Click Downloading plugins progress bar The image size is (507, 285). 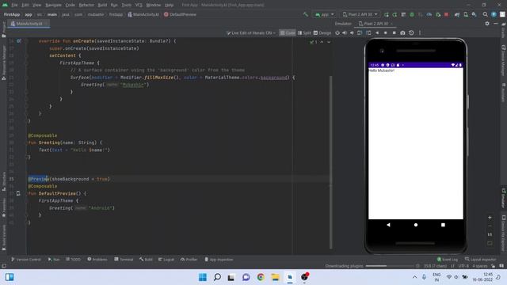390,266
